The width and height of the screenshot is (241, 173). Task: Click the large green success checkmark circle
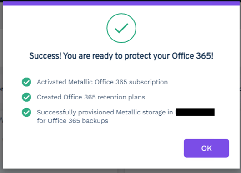121,28
